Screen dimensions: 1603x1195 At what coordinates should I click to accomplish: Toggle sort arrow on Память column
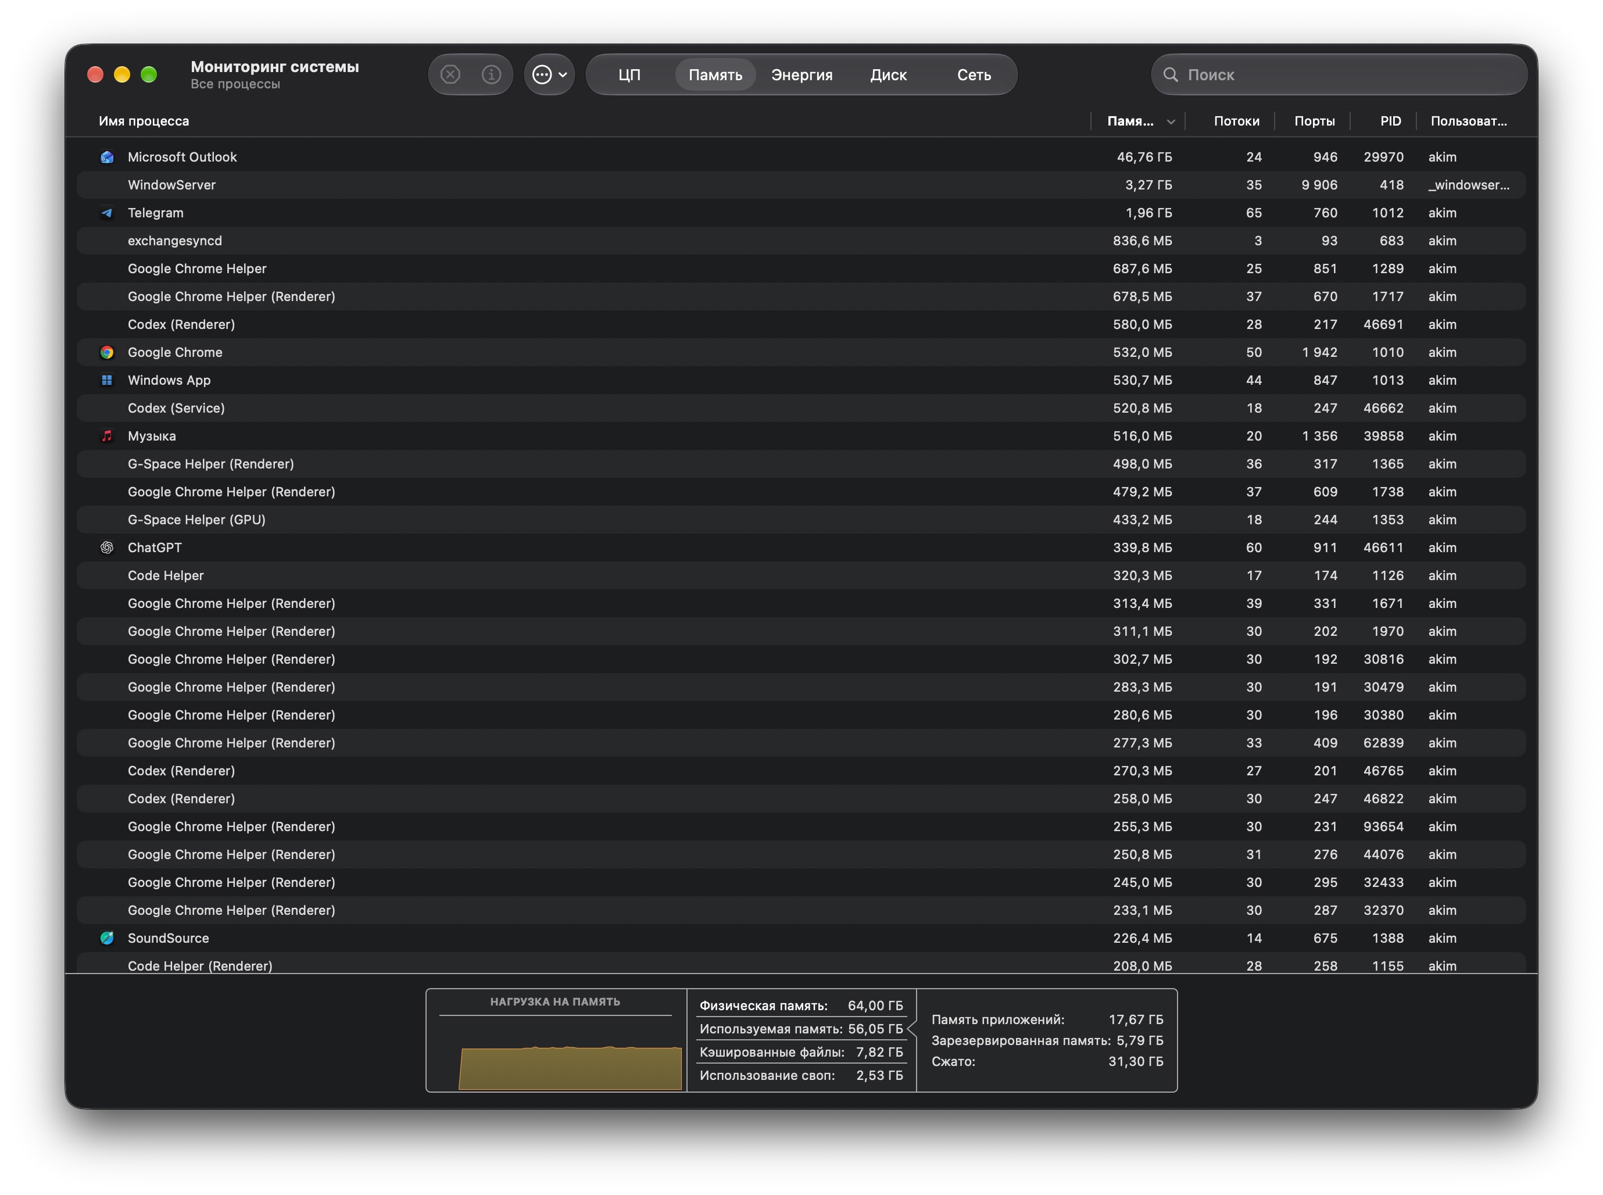[1171, 121]
